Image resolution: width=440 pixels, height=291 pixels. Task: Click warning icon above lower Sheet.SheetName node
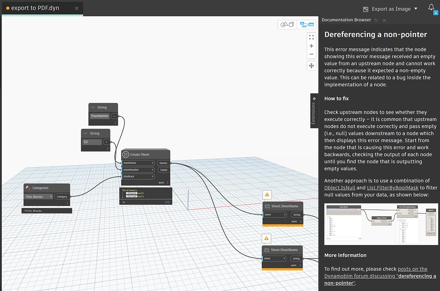click(267, 238)
